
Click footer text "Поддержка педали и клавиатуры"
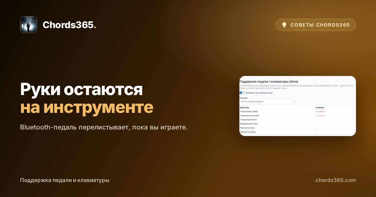65,180
